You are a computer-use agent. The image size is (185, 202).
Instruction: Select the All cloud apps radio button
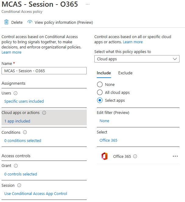tap(100, 92)
